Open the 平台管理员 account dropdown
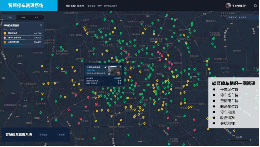Viewport: 260px width, 147px height. coord(239,6)
